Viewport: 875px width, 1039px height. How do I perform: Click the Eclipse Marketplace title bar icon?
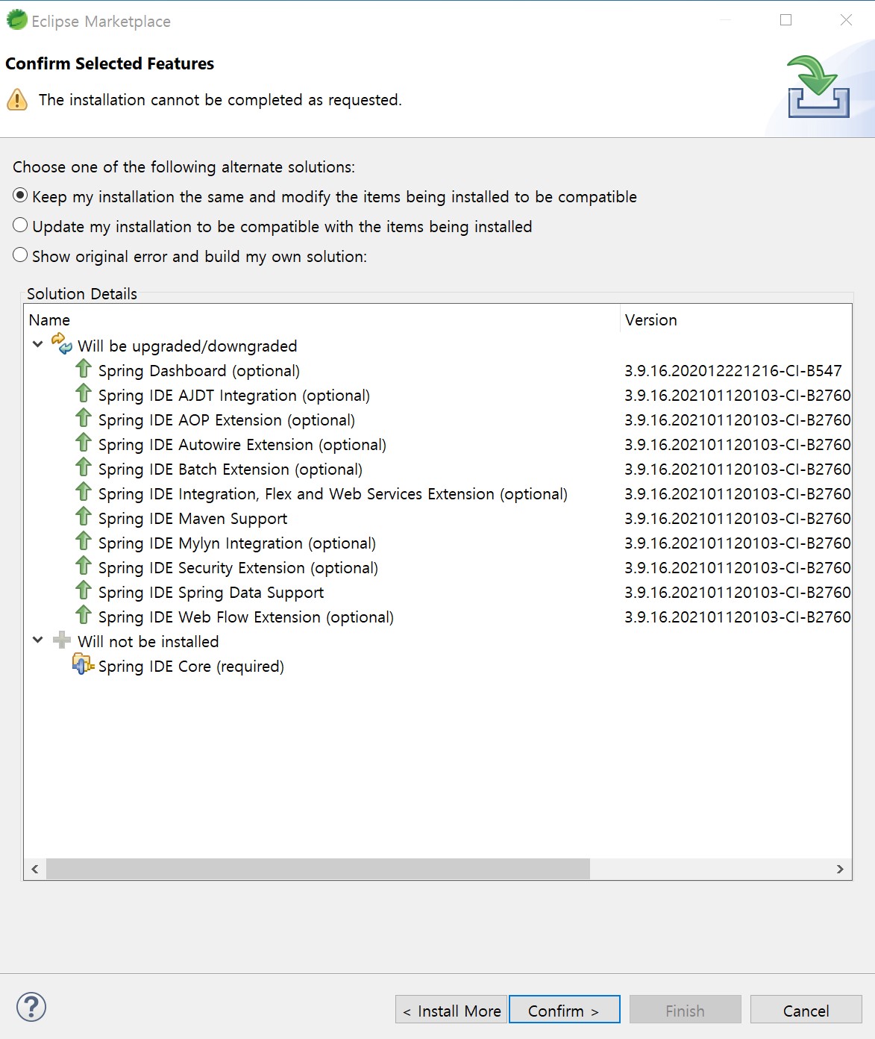coord(16,19)
